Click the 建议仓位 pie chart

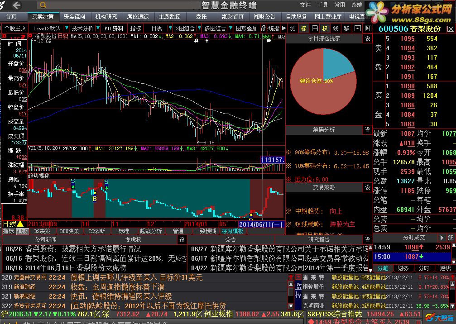pyautogui.click(x=323, y=81)
